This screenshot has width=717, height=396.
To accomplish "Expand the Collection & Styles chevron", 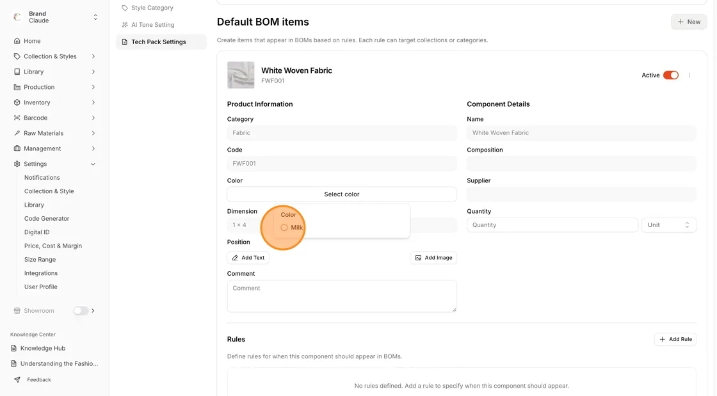I will pos(93,56).
